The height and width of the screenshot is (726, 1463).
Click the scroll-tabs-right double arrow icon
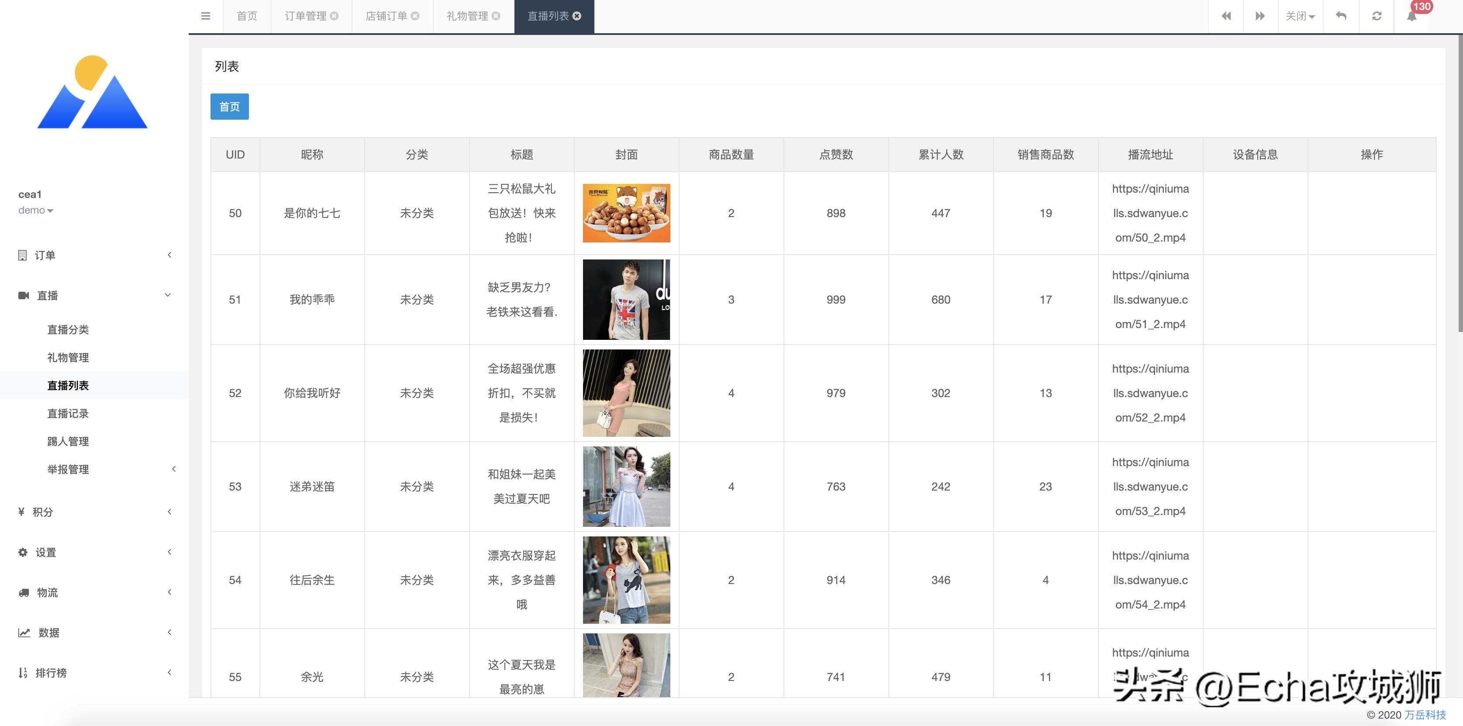(x=1260, y=16)
